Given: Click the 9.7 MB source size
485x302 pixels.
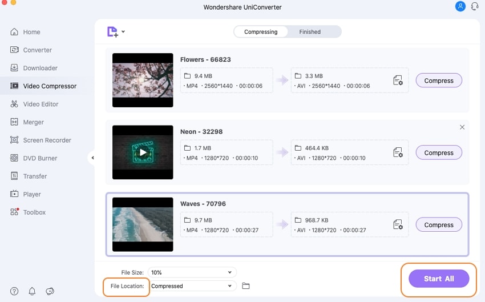Looking at the screenshot, I should (203, 220).
